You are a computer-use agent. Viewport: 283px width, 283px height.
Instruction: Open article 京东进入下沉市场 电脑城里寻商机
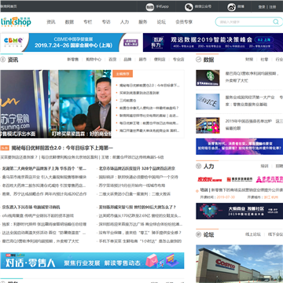pyautogui.click(x=31, y=208)
